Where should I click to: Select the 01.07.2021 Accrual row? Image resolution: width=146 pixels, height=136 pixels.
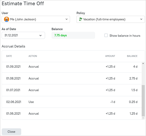[72, 90]
